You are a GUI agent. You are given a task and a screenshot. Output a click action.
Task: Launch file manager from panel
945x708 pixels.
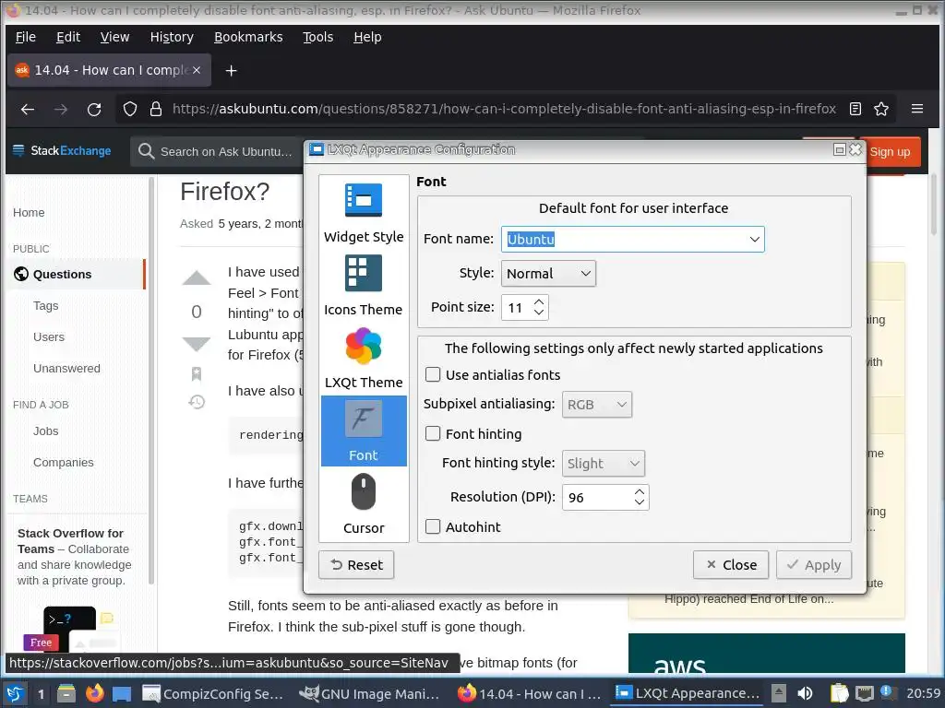tap(66, 694)
